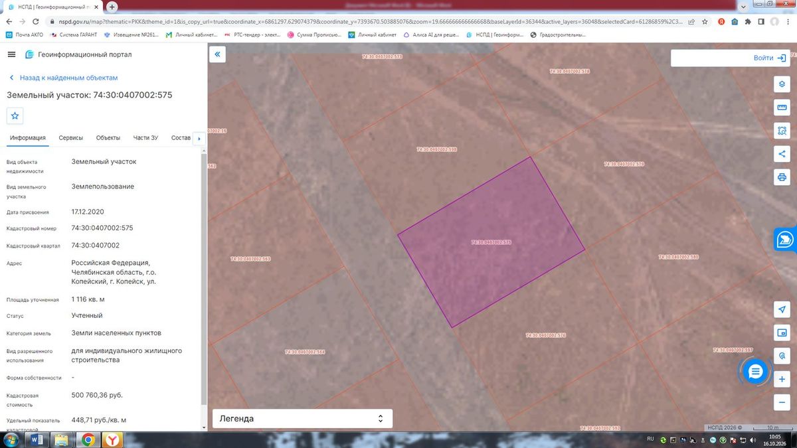Open the Windows Start menu
This screenshot has height=448, width=797.
point(11,440)
